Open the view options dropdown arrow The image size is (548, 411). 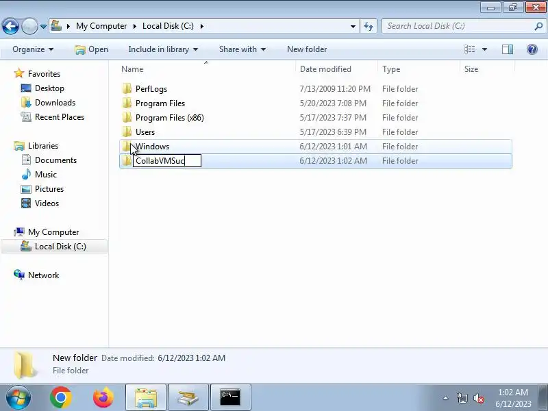coord(485,49)
